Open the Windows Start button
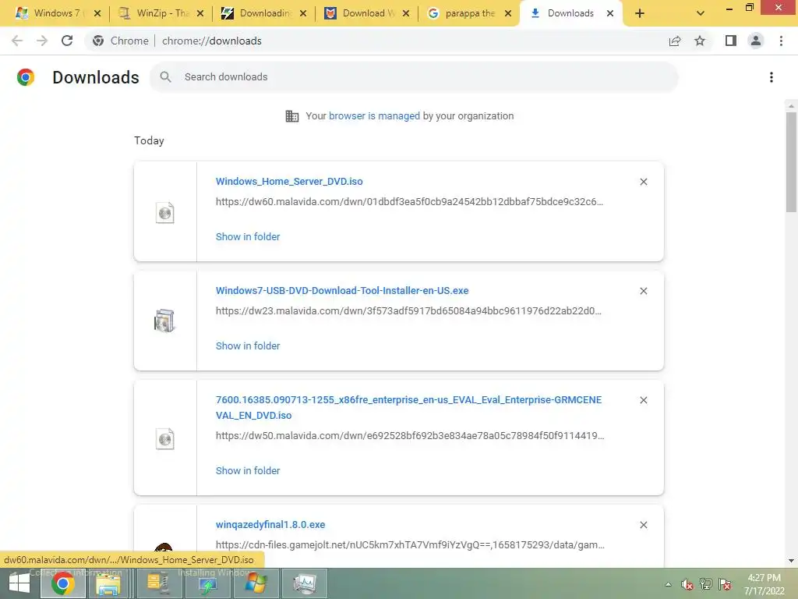Screen dimensions: 798x599 click(x=19, y=583)
